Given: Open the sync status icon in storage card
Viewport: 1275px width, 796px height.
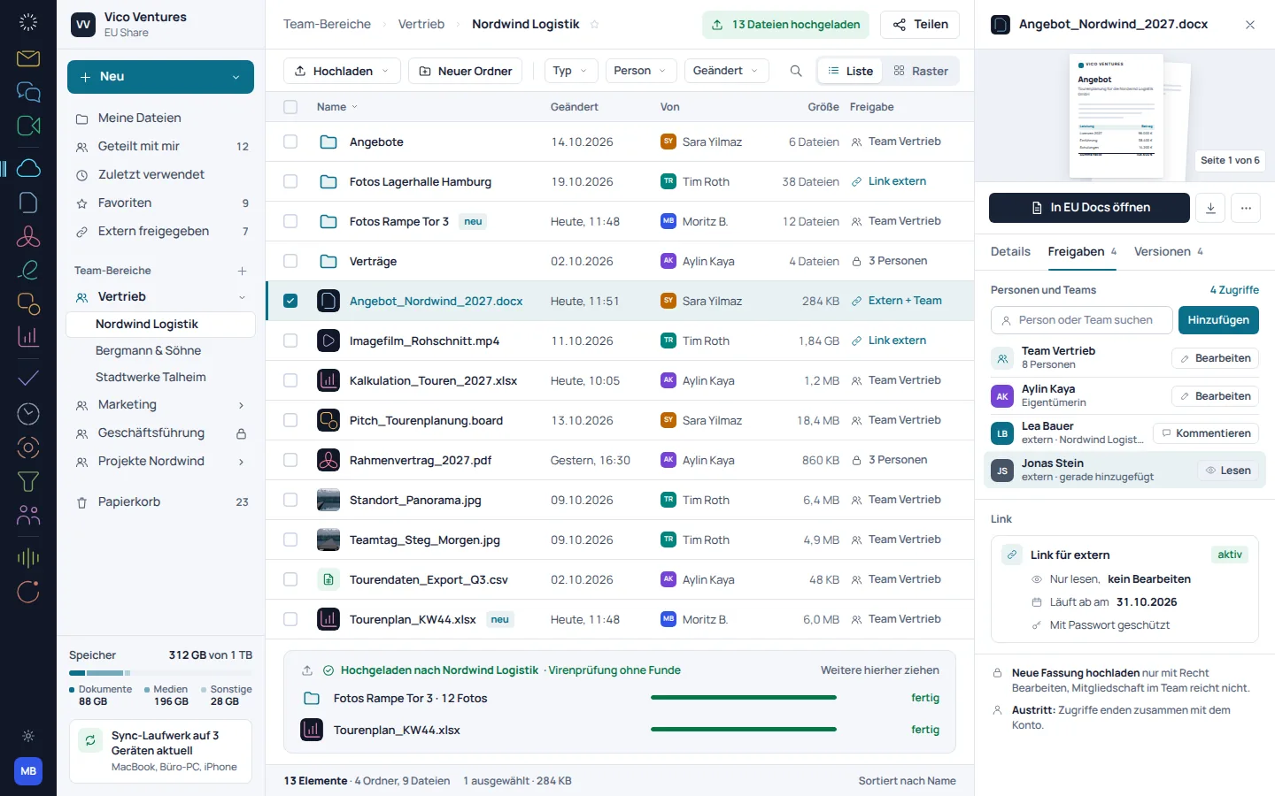Looking at the screenshot, I should pos(90,740).
